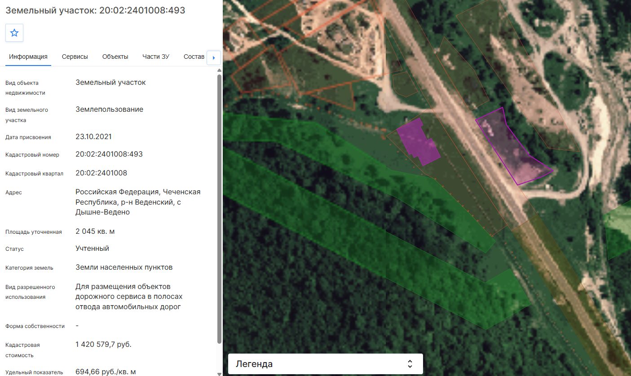Screen dimensions: 631x376
Task: Click the cadastral value 1 420 579,7 руб.
Action: pyautogui.click(x=103, y=345)
